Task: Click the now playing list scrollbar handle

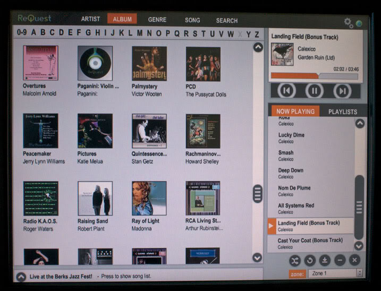Action: (359, 207)
